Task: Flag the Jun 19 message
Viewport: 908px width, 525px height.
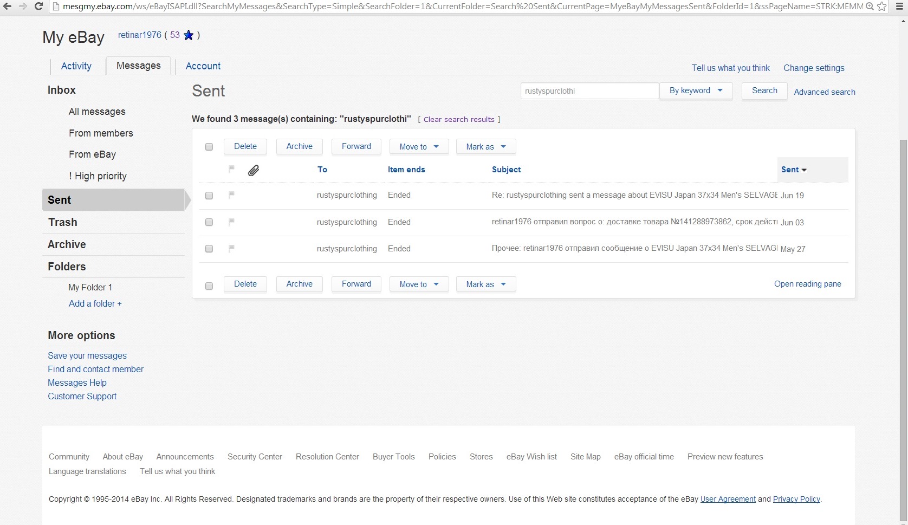Action: [231, 195]
